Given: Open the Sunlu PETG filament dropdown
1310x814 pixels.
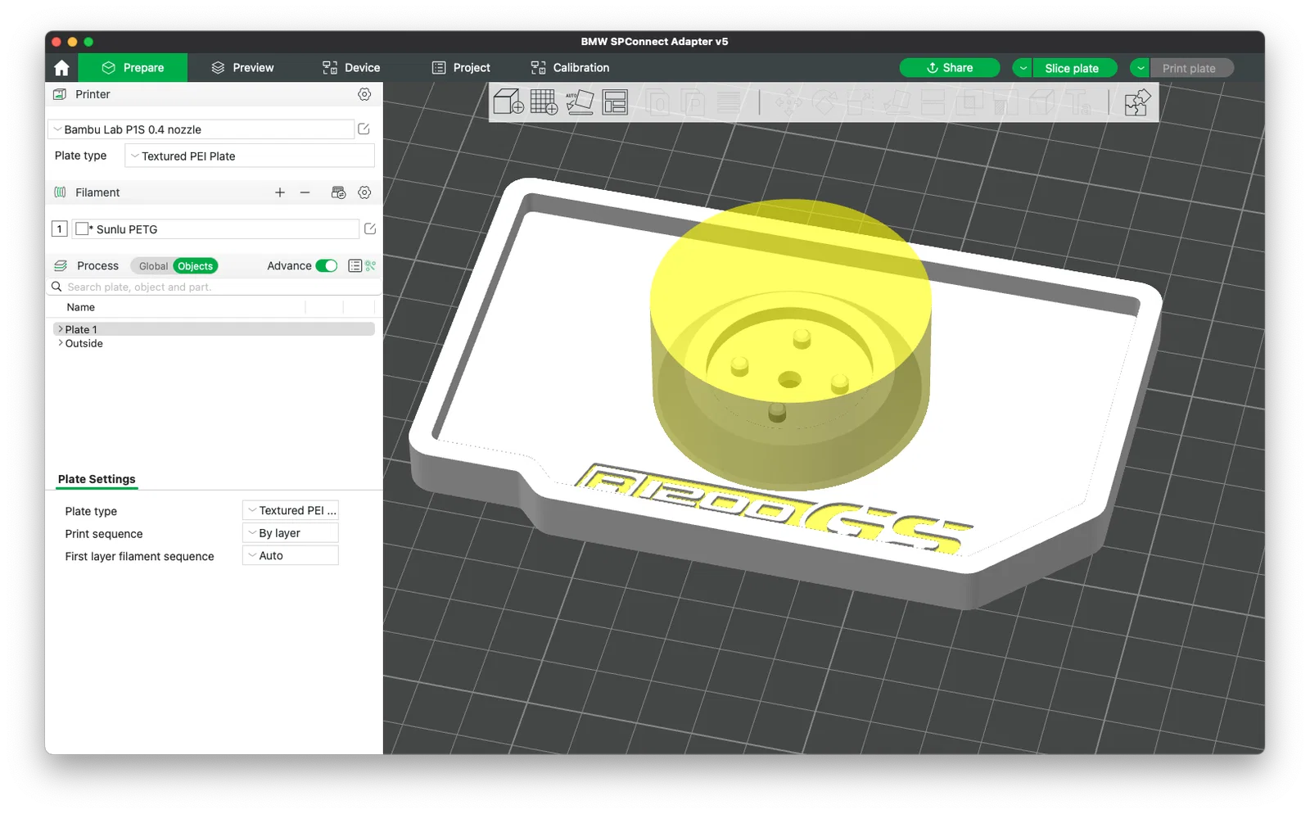Looking at the screenshot, I should [x=215, y=229].
